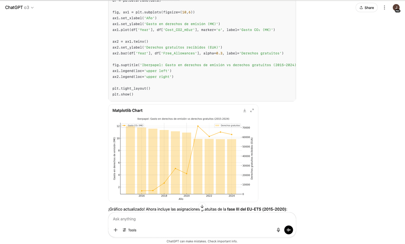Screen dimensions: 405x244
Task: Click the plt.tight_layout() code line
Action: [131, 88]
